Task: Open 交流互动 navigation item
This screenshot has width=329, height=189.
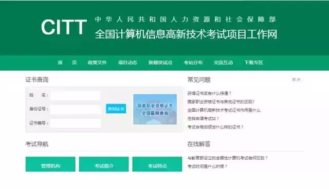Action: [223, 62]
